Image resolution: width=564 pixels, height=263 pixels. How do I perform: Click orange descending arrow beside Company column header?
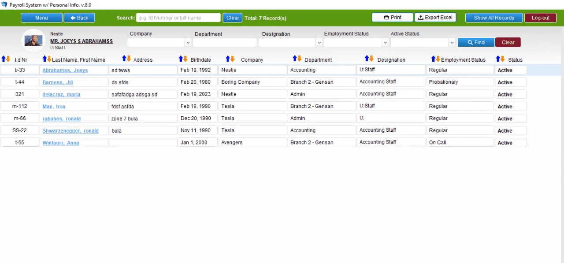(x=232, y=59)
